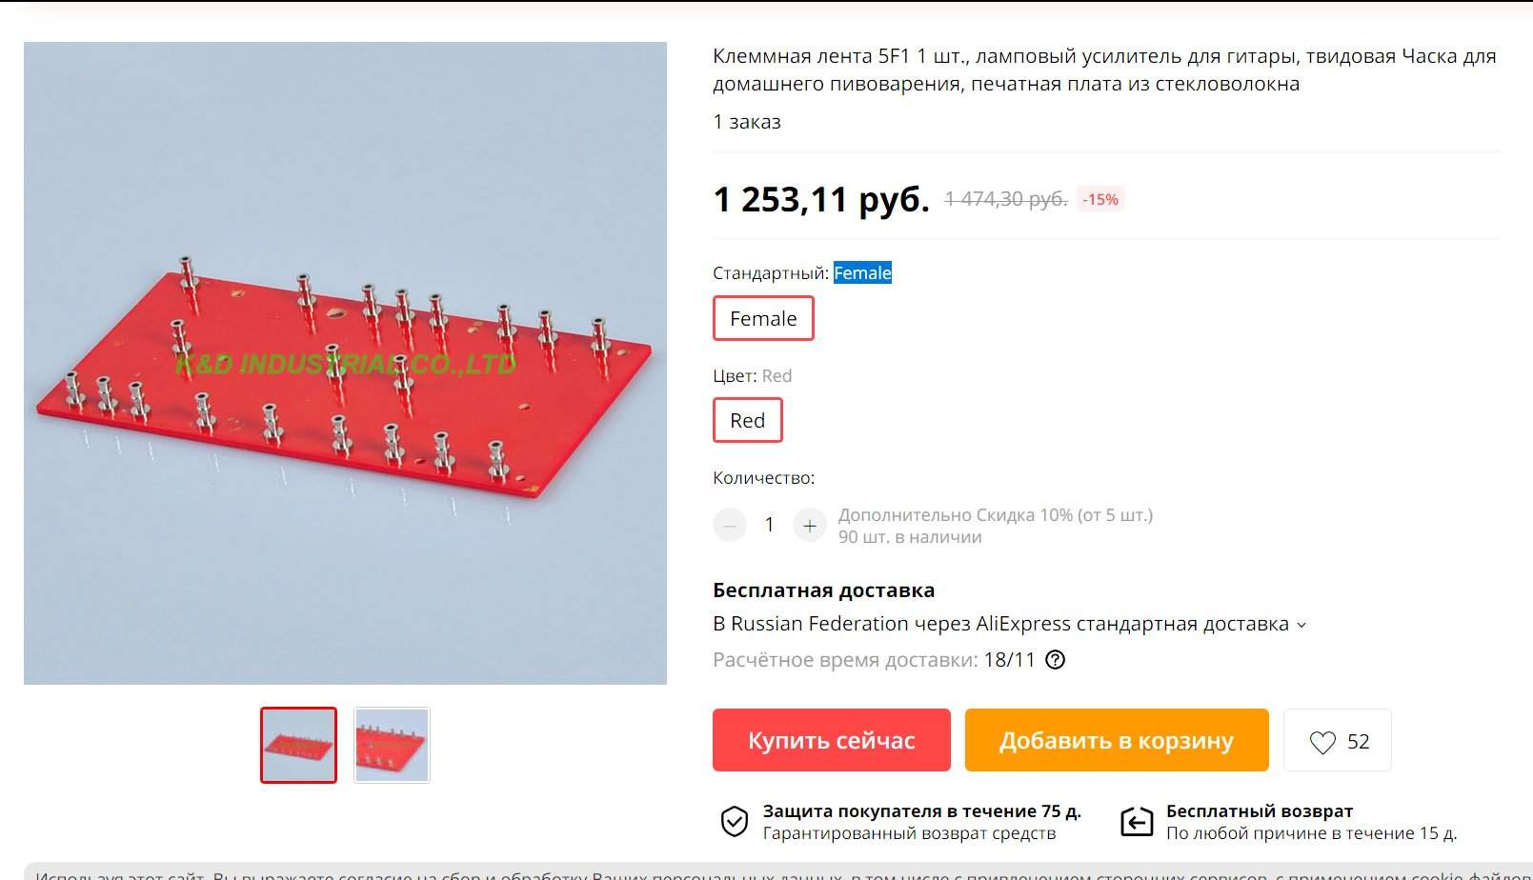Open the main product image
This screenshot has height=880, width=1533.
pos(345,363)
